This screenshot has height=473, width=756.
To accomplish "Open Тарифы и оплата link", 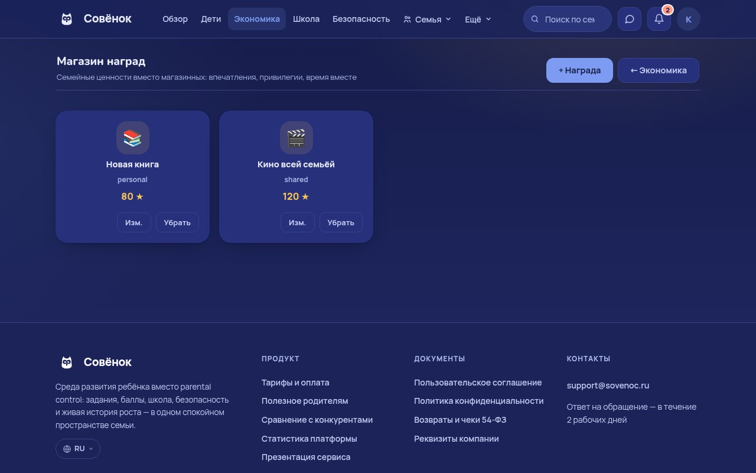I will (x=295, y=383).
